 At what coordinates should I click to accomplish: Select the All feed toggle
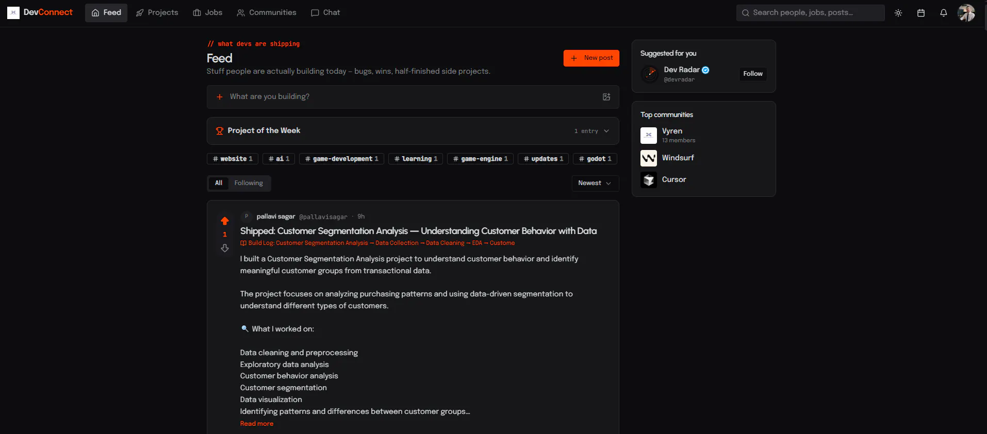point(219,183)
